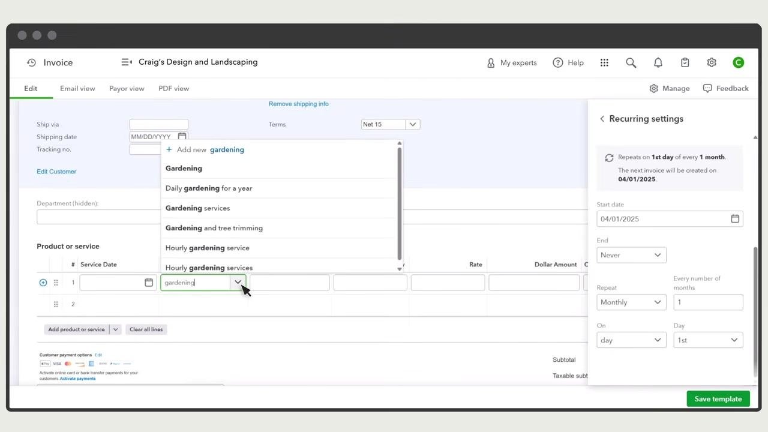This screenshot has width=768, height=432.
Task: Click the Manage gear icon
Action: [653, 88]
